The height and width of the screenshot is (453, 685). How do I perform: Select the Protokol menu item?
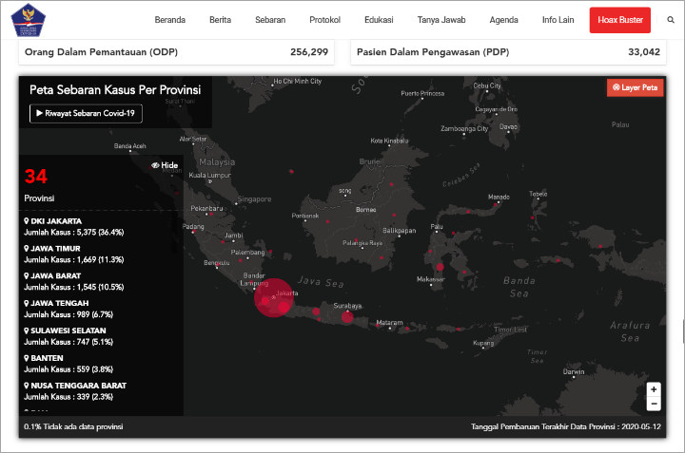pos(324,20)
